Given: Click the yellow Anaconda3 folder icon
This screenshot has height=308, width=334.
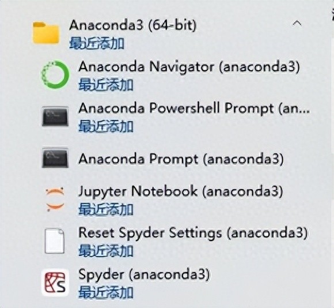Looking at the screenshot, I should (x=46, y=33).
